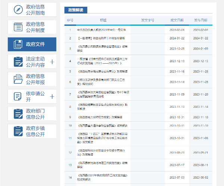This screenshot has width=224, height=186.
Task: Select the 政府乡镇信息公开 sidebar entry
Action: pyautogui.click(x=35, y=131)
